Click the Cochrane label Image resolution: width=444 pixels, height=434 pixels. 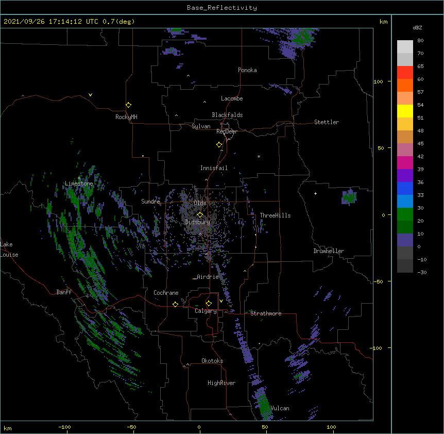(x=166, y=293)
